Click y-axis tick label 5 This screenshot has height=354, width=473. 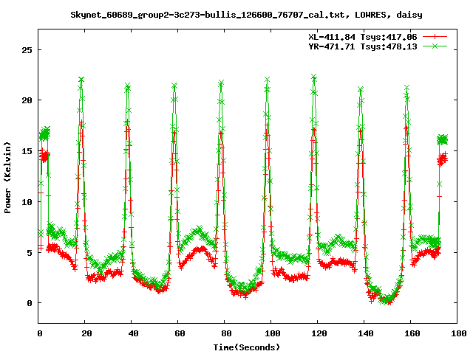pos(30,252)
